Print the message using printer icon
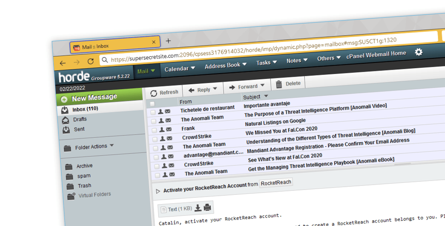The image size is (445, 226). tap(207, 207)
